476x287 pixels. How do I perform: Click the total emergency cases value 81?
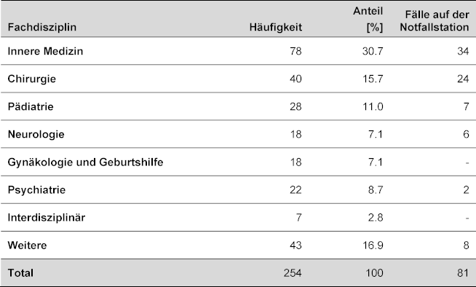click(463, 273)
